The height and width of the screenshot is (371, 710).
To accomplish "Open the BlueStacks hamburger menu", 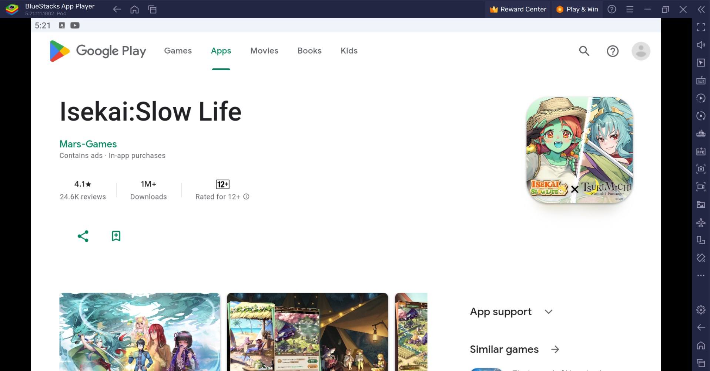I will click(630, 9).
